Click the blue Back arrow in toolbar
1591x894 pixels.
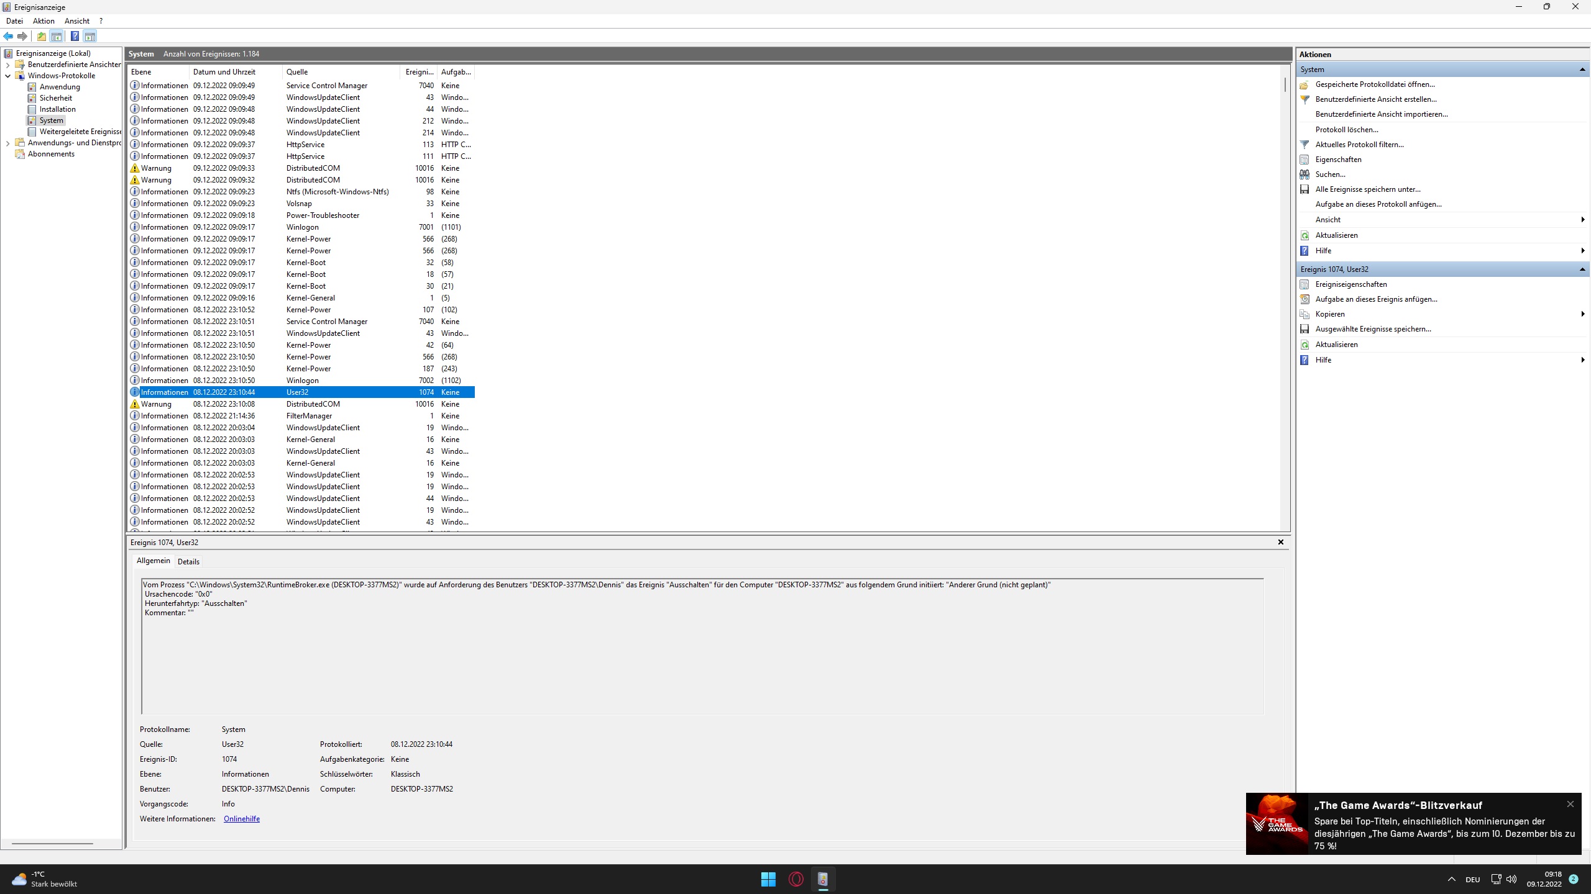[x=8, y=36]
